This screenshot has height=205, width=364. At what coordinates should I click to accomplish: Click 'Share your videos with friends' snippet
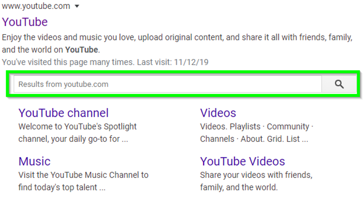coord(256,175)
